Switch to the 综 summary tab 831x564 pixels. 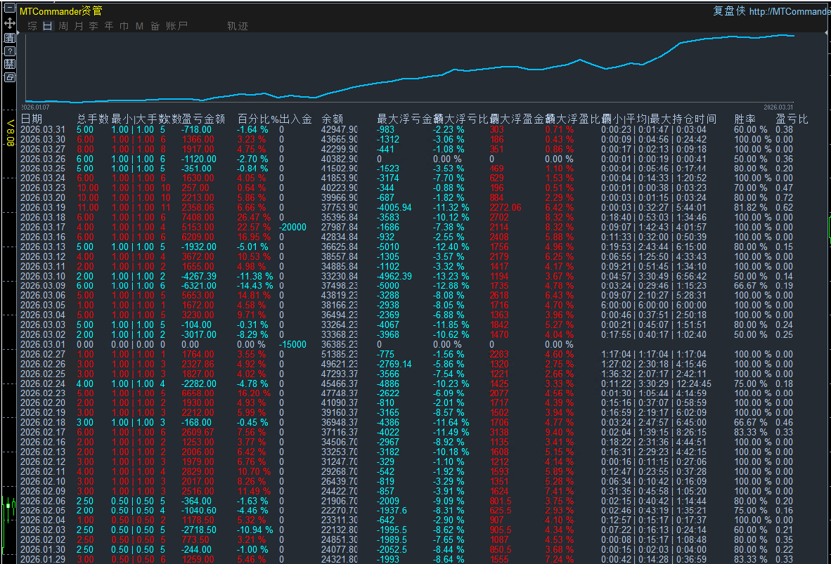(32, 26)
